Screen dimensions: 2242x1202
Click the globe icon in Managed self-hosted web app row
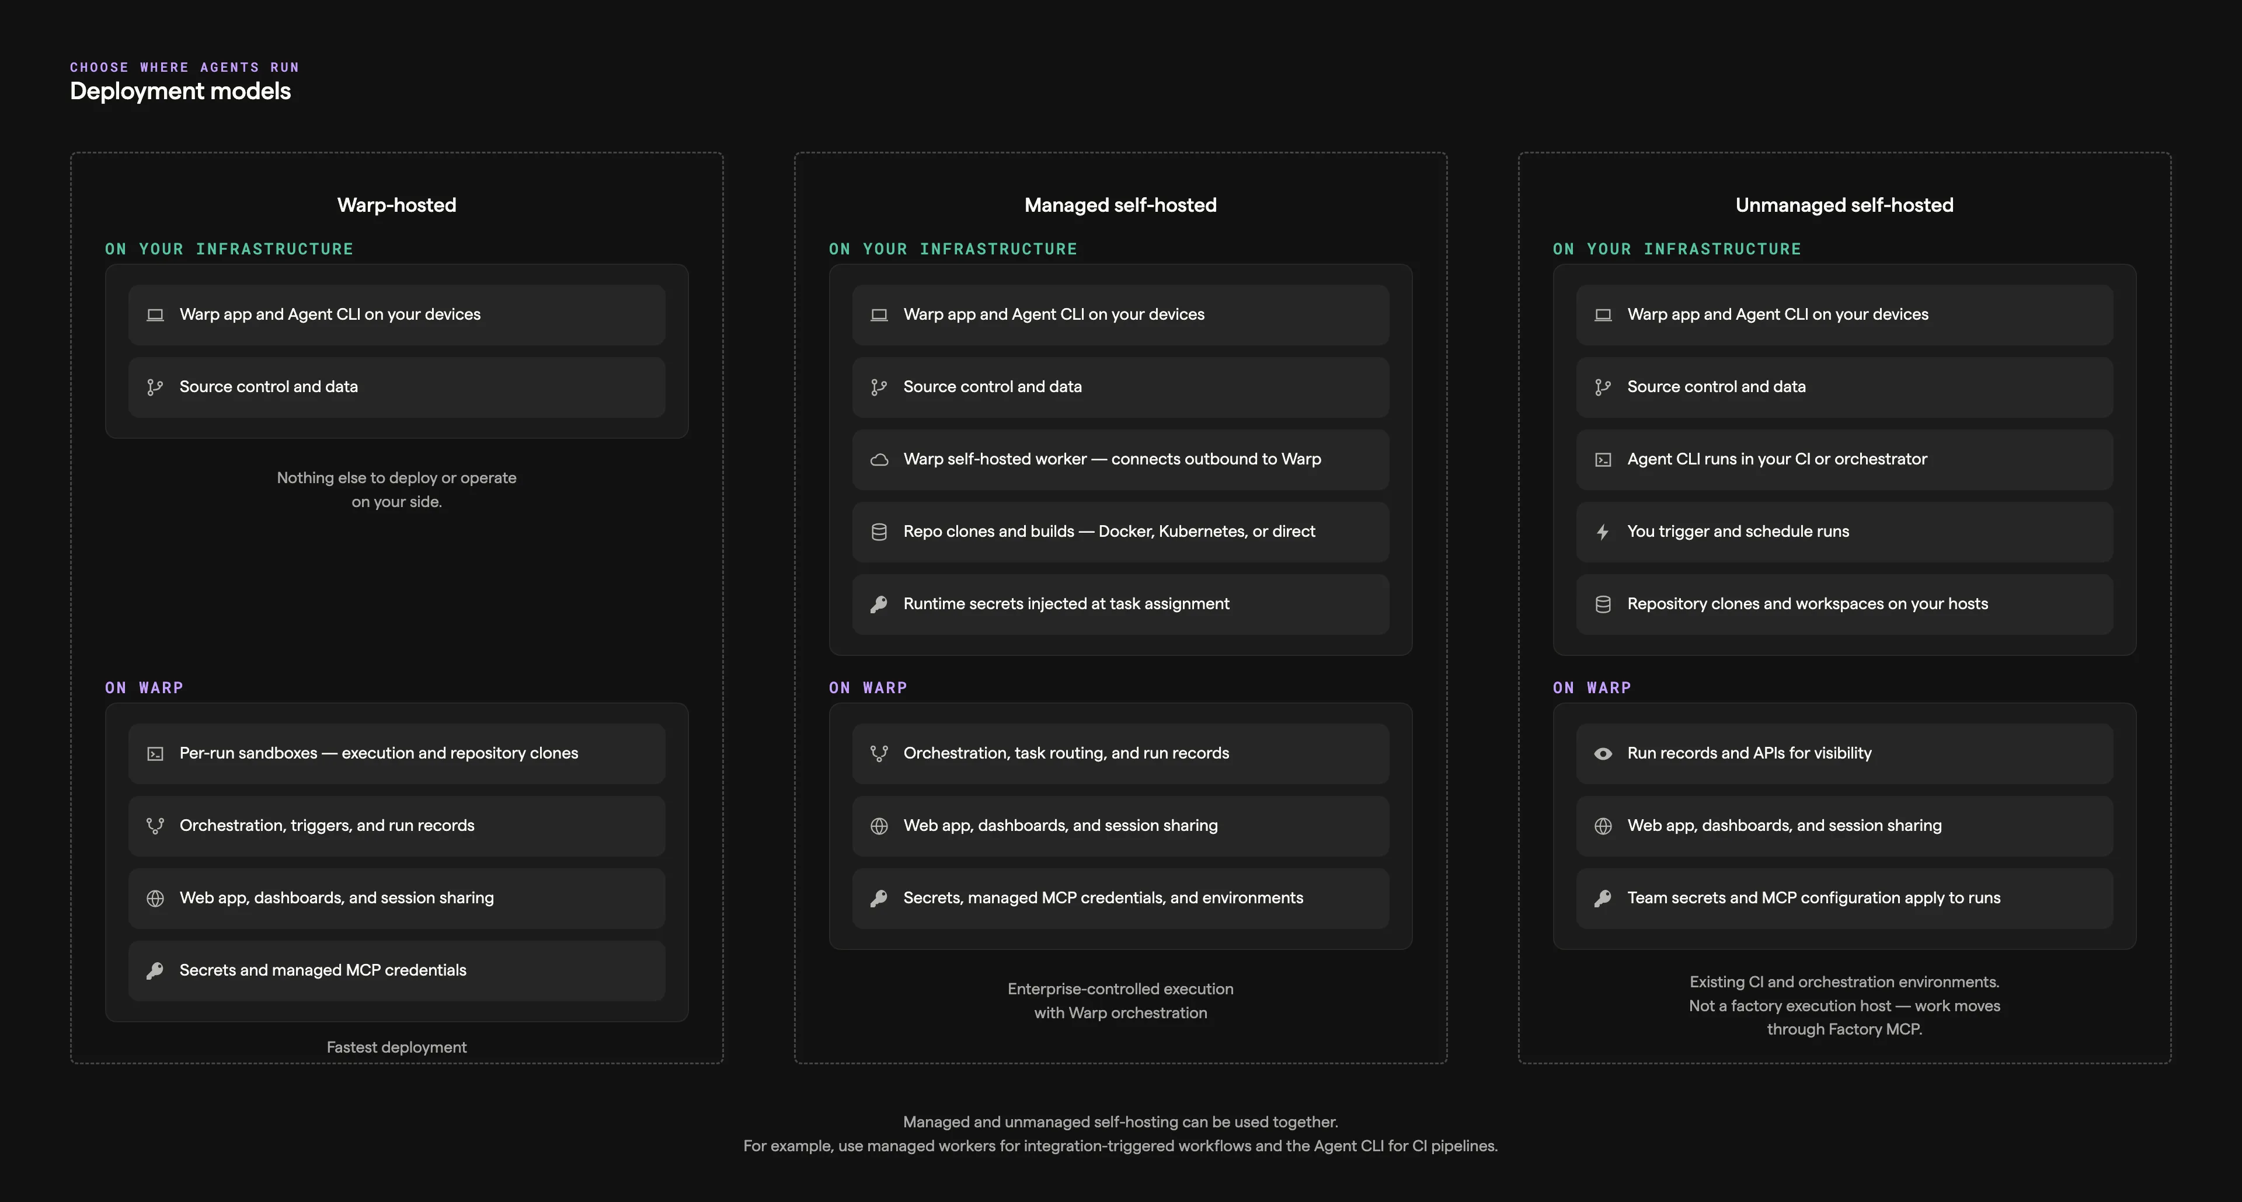point(879,826)
